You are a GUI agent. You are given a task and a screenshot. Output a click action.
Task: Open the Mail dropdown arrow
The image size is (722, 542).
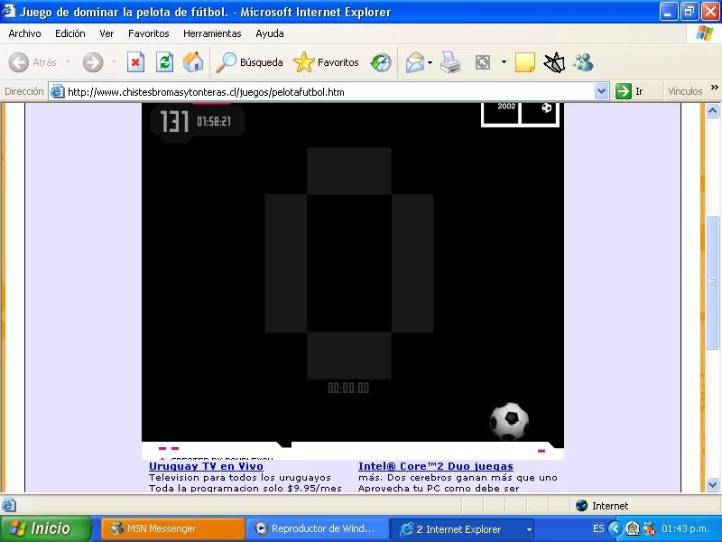430,63
